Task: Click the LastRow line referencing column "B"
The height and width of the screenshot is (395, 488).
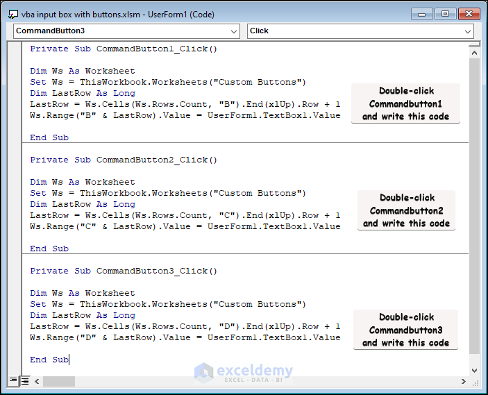Action: [185, 104]
